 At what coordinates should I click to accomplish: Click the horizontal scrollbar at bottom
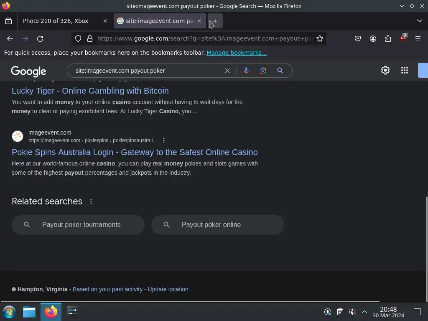(x=190, y=301)
